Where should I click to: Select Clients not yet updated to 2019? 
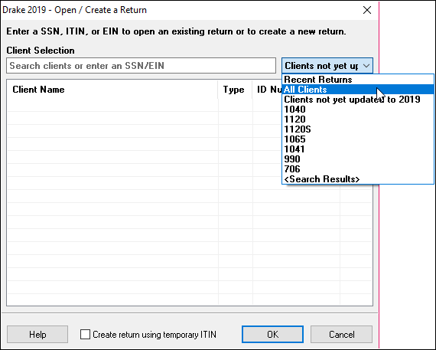pyautogui.click(x=358, y=100)
